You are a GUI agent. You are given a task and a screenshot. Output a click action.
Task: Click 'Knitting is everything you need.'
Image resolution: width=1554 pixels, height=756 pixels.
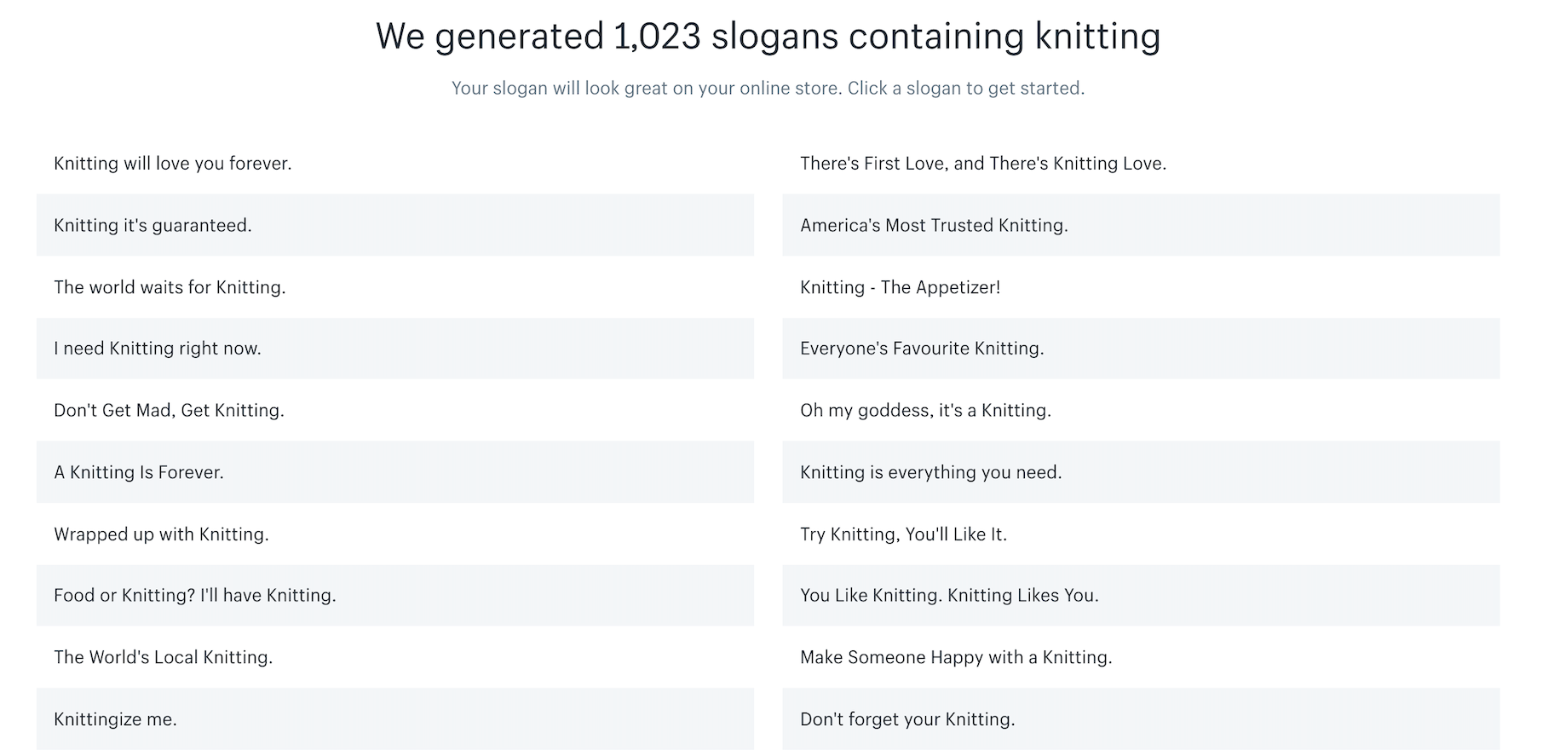click(931, 472)
